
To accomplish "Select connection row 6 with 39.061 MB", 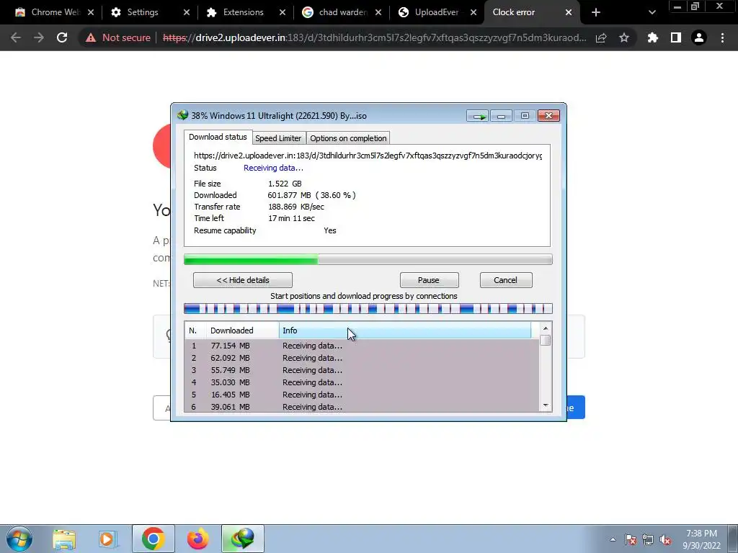I will pyautogui.click(x=362, y=407).
